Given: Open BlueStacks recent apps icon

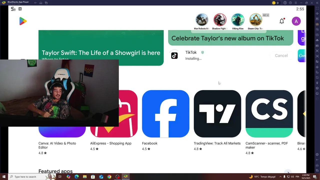Looking at the screenshot, I should pos(46,3).
